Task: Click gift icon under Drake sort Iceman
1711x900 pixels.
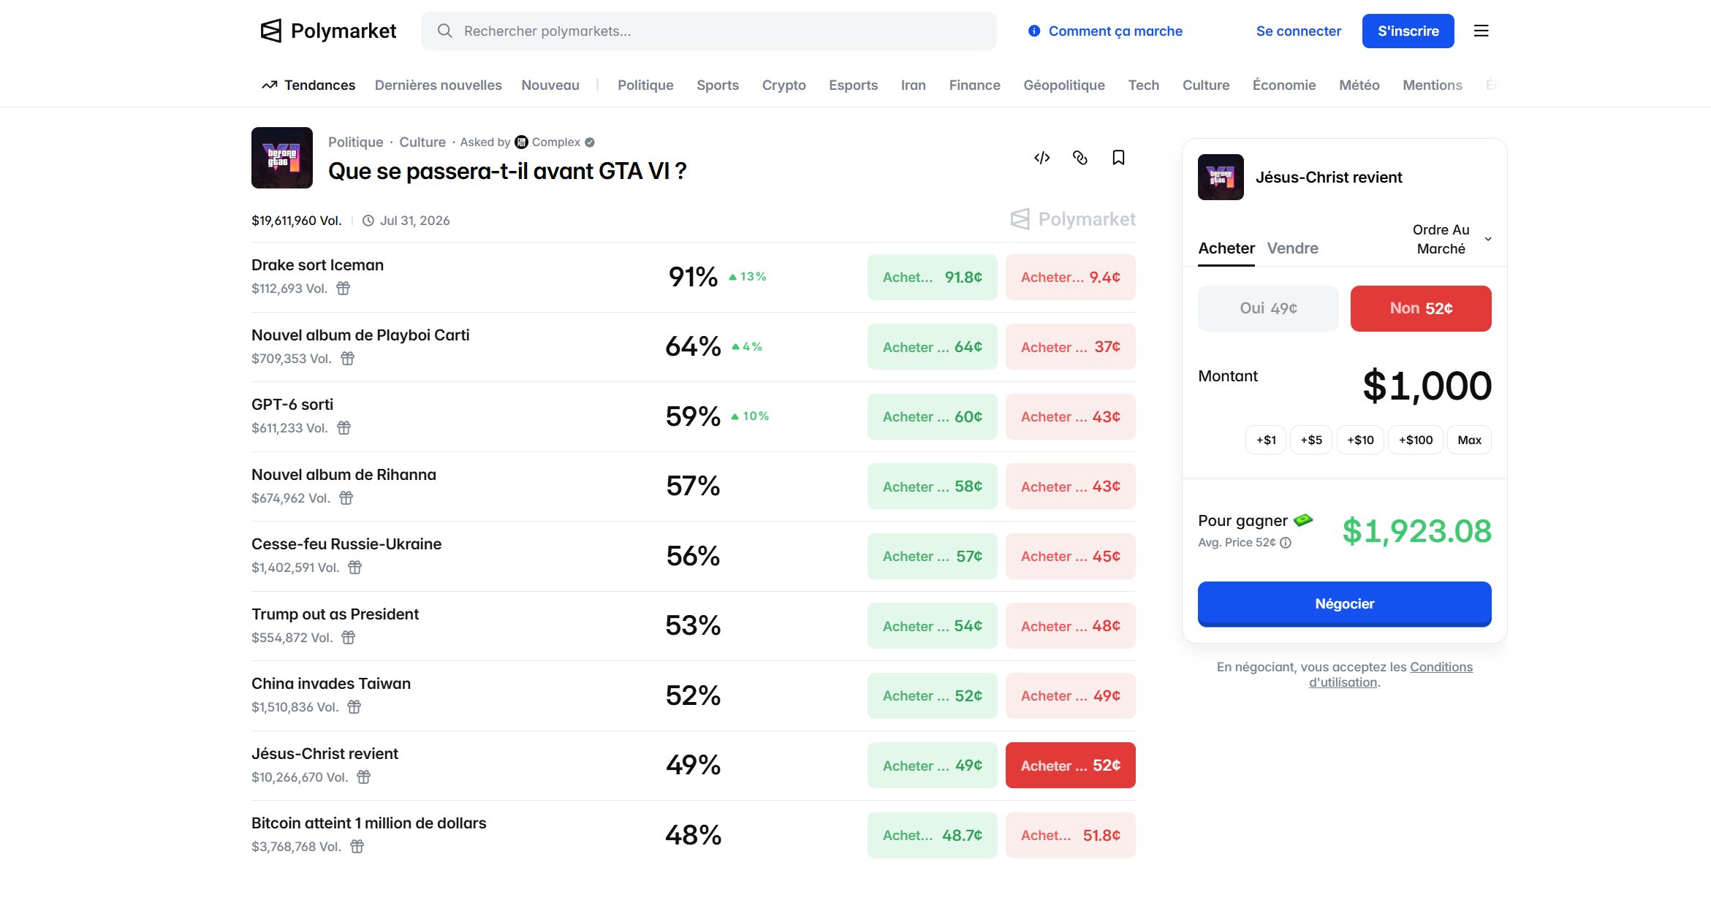Action: click(343, 289)
